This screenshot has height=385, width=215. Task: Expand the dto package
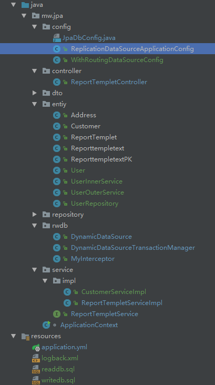34,93
